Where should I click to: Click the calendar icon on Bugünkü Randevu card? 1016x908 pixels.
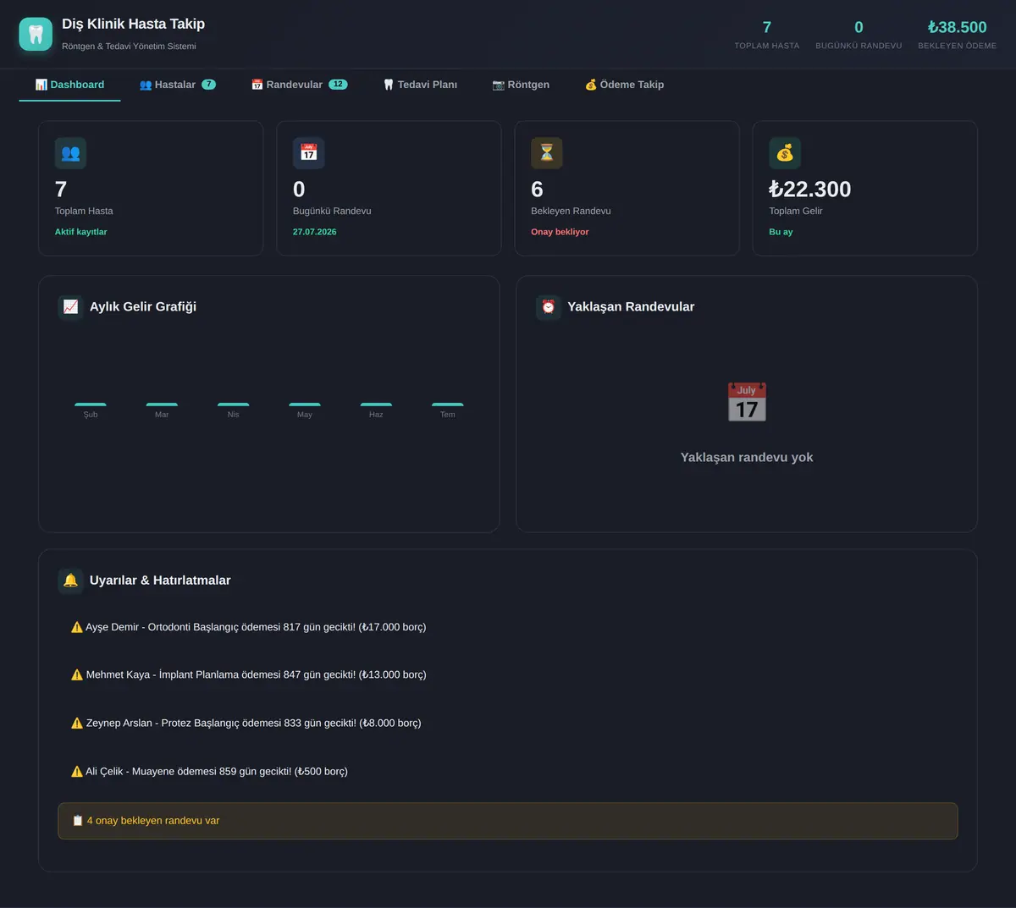309,153
